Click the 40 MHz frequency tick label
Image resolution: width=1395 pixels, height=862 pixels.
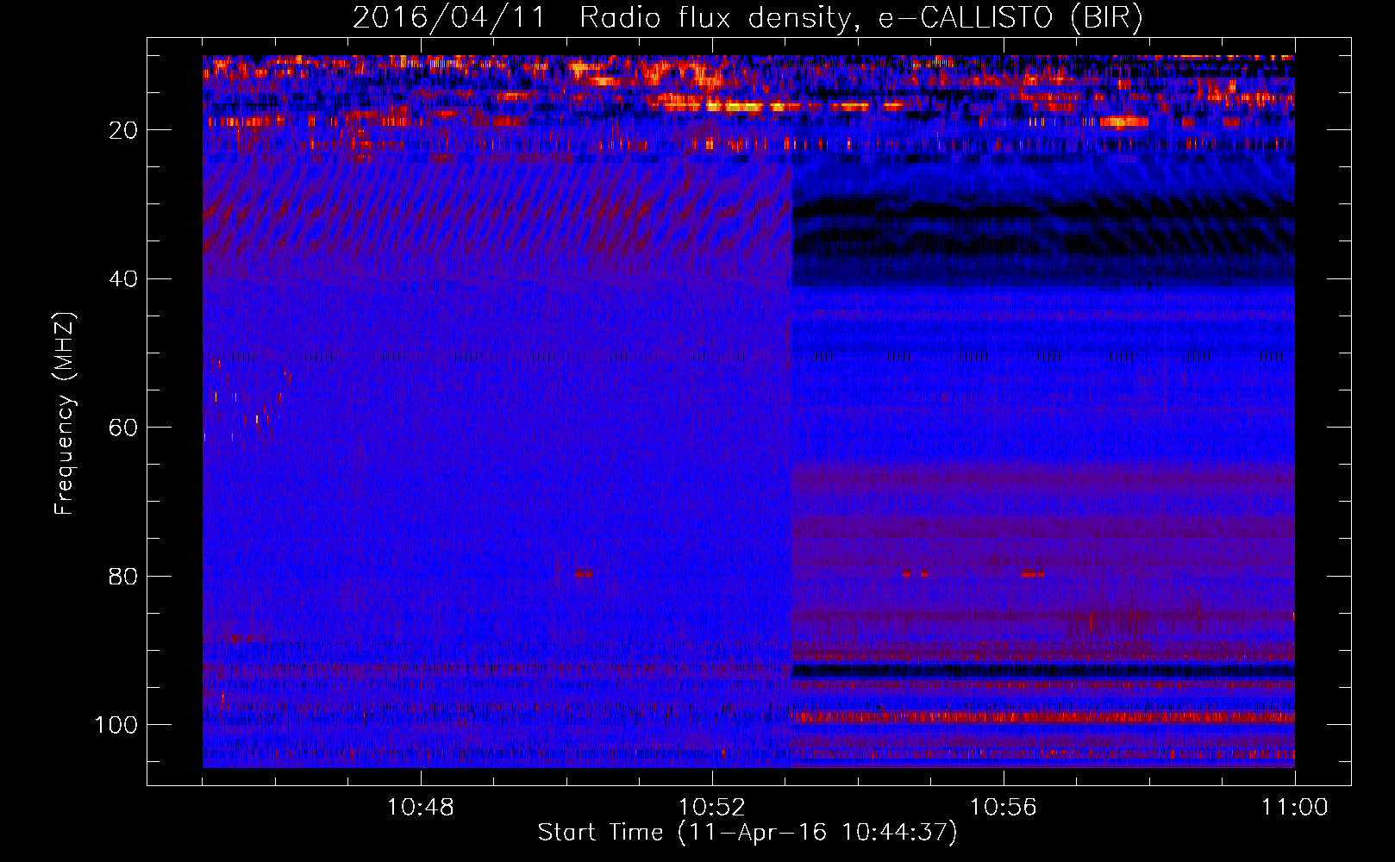click(x=124, y=278)
